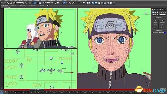Screen dimensions: 167x94
Task: Click the Mirror tool icon
Action: pyautogui.click(x=87, y=3)
